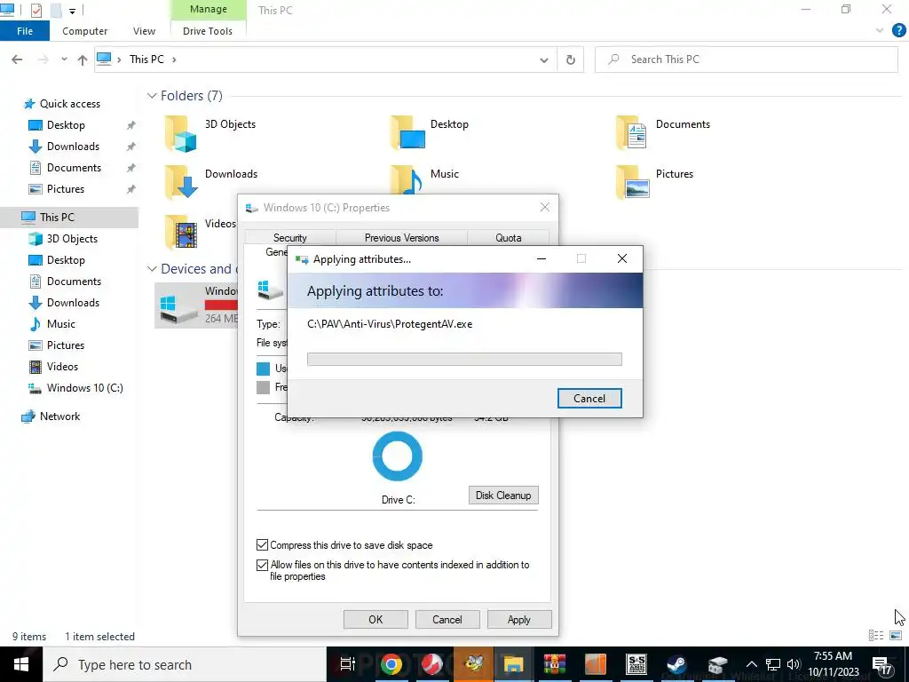Collapse the Folders (7) section
Image resolution: width=909 pixels, height=682 pixels.
[152, 96]
